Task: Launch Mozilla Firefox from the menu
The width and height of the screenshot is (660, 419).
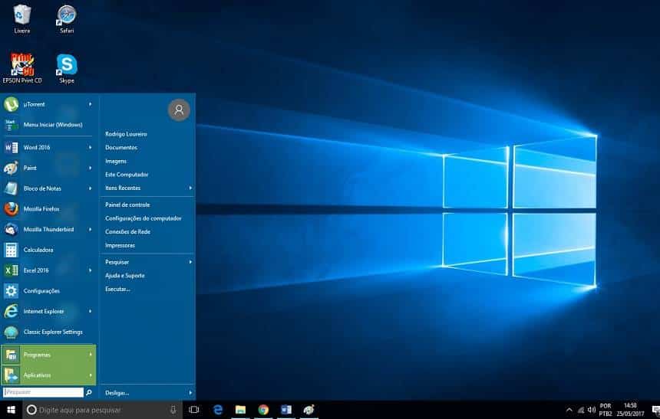Action: coord(42,208)
